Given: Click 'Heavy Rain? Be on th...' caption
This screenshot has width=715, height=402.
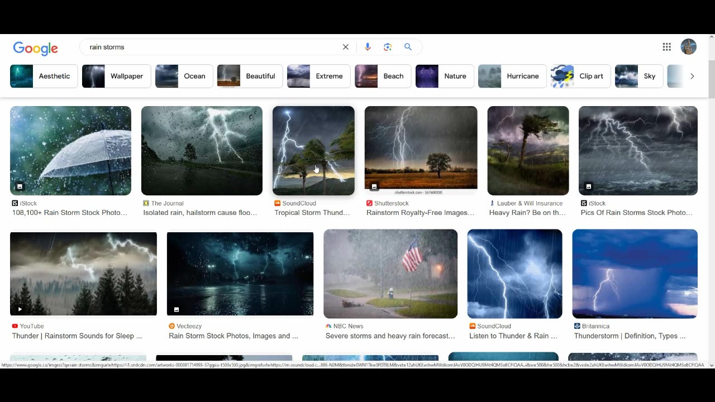Looking at the screenshot, I should (527, 213).
